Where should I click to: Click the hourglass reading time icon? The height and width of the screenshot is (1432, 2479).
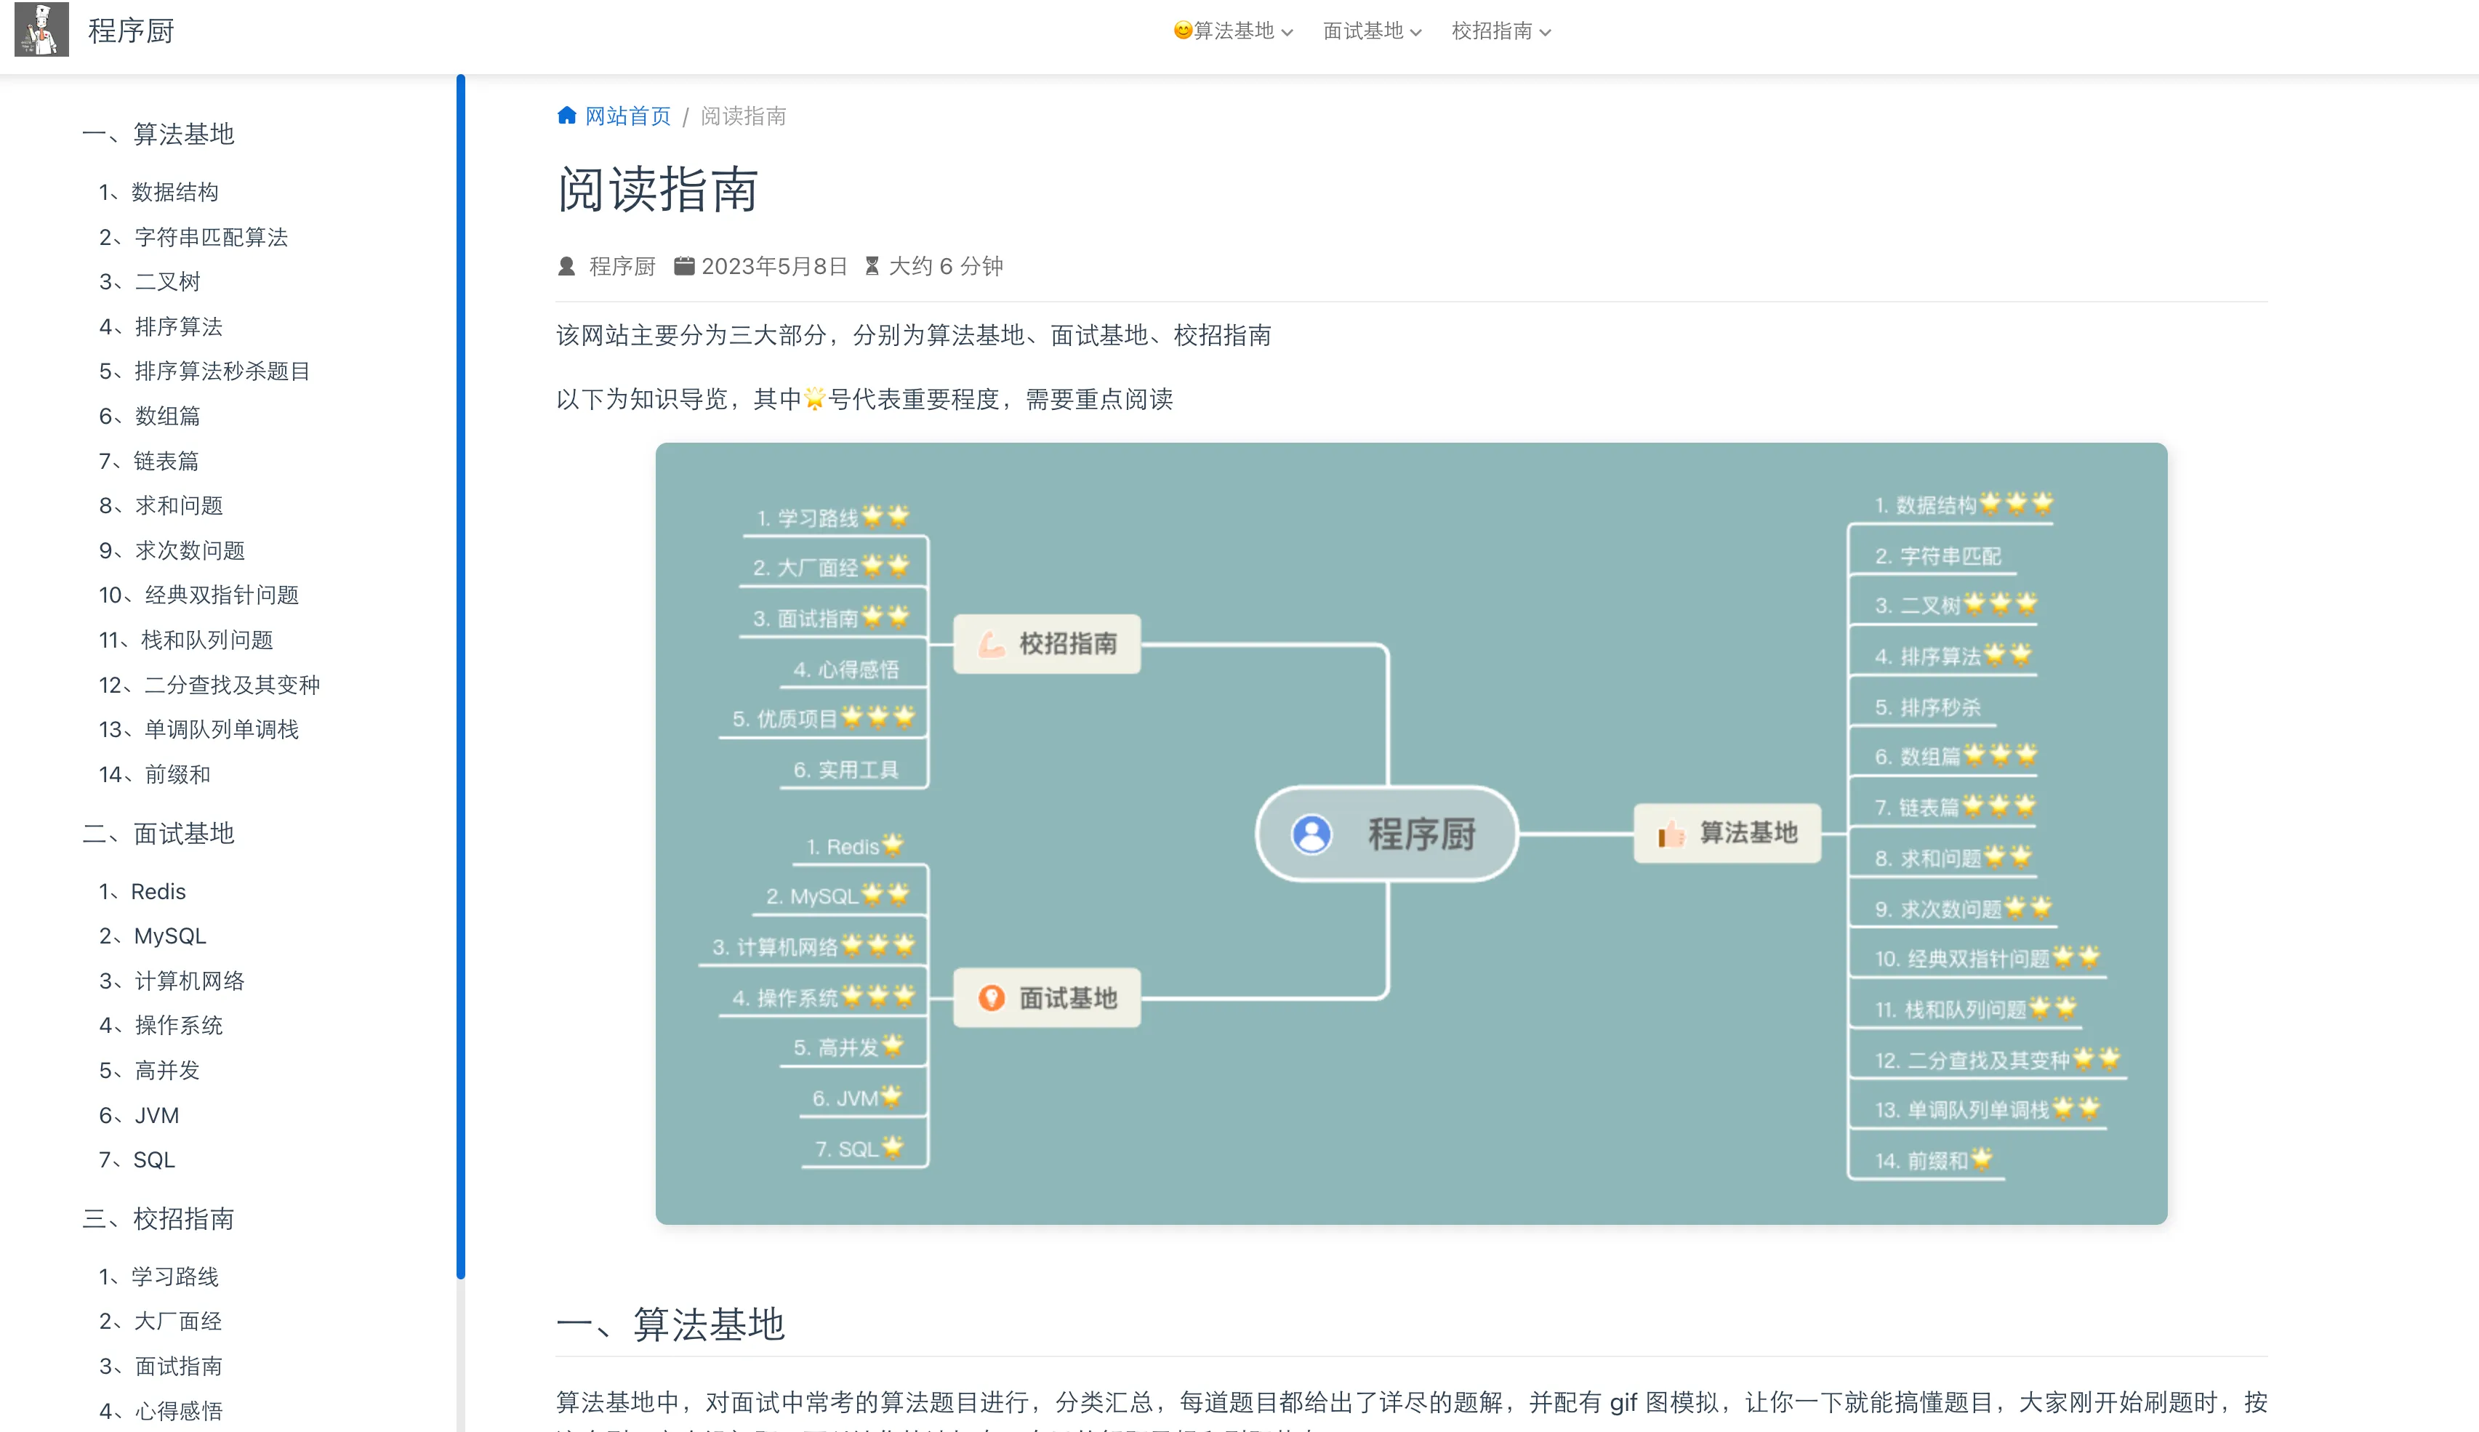tap(871, 267)
